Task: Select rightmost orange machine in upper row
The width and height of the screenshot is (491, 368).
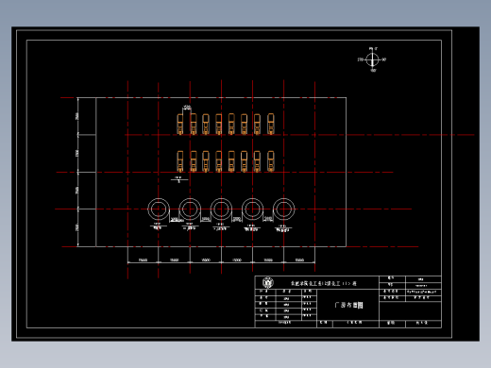Action: click(x=271, y=125)
